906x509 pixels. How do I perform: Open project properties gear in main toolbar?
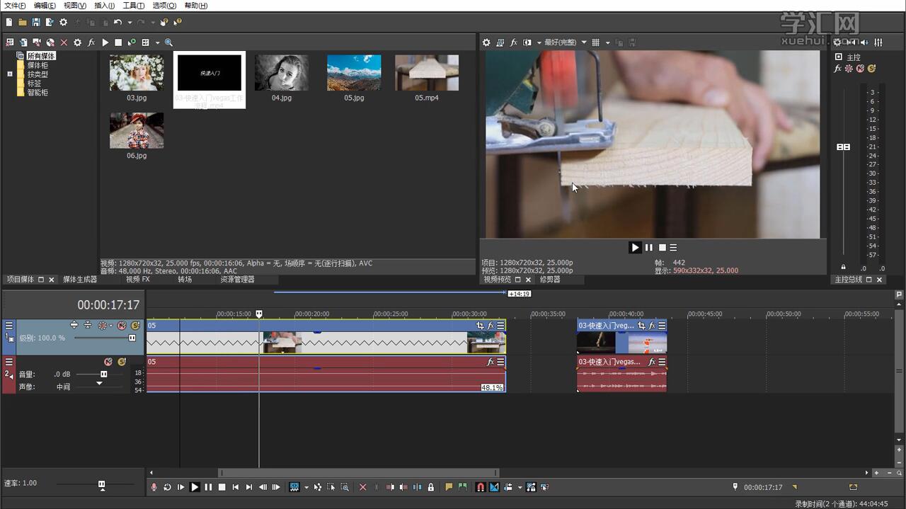(x=63, y=23)
